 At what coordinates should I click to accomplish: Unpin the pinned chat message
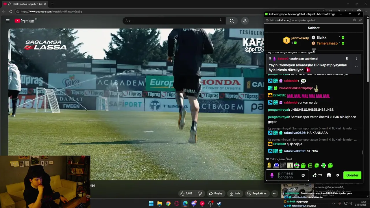(x=347, y=59)
